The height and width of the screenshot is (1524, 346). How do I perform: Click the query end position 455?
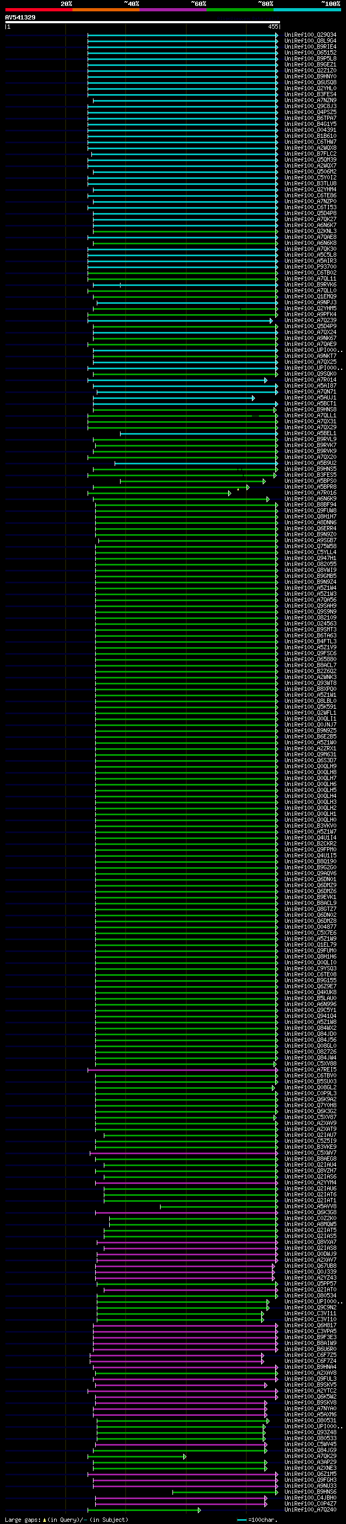point(272,26)
